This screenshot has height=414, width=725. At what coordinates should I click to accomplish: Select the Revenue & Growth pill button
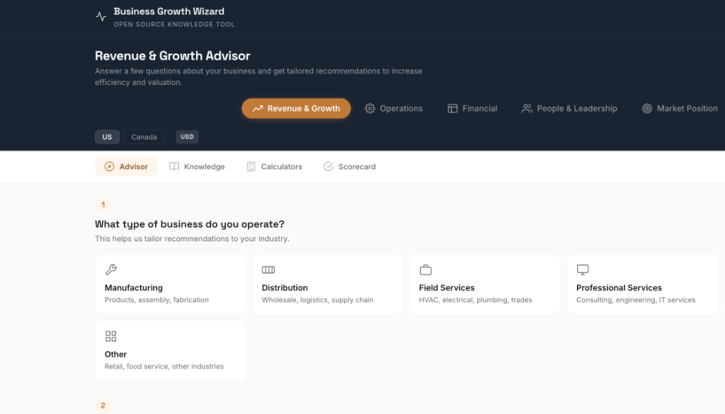[x=296, y=108]
